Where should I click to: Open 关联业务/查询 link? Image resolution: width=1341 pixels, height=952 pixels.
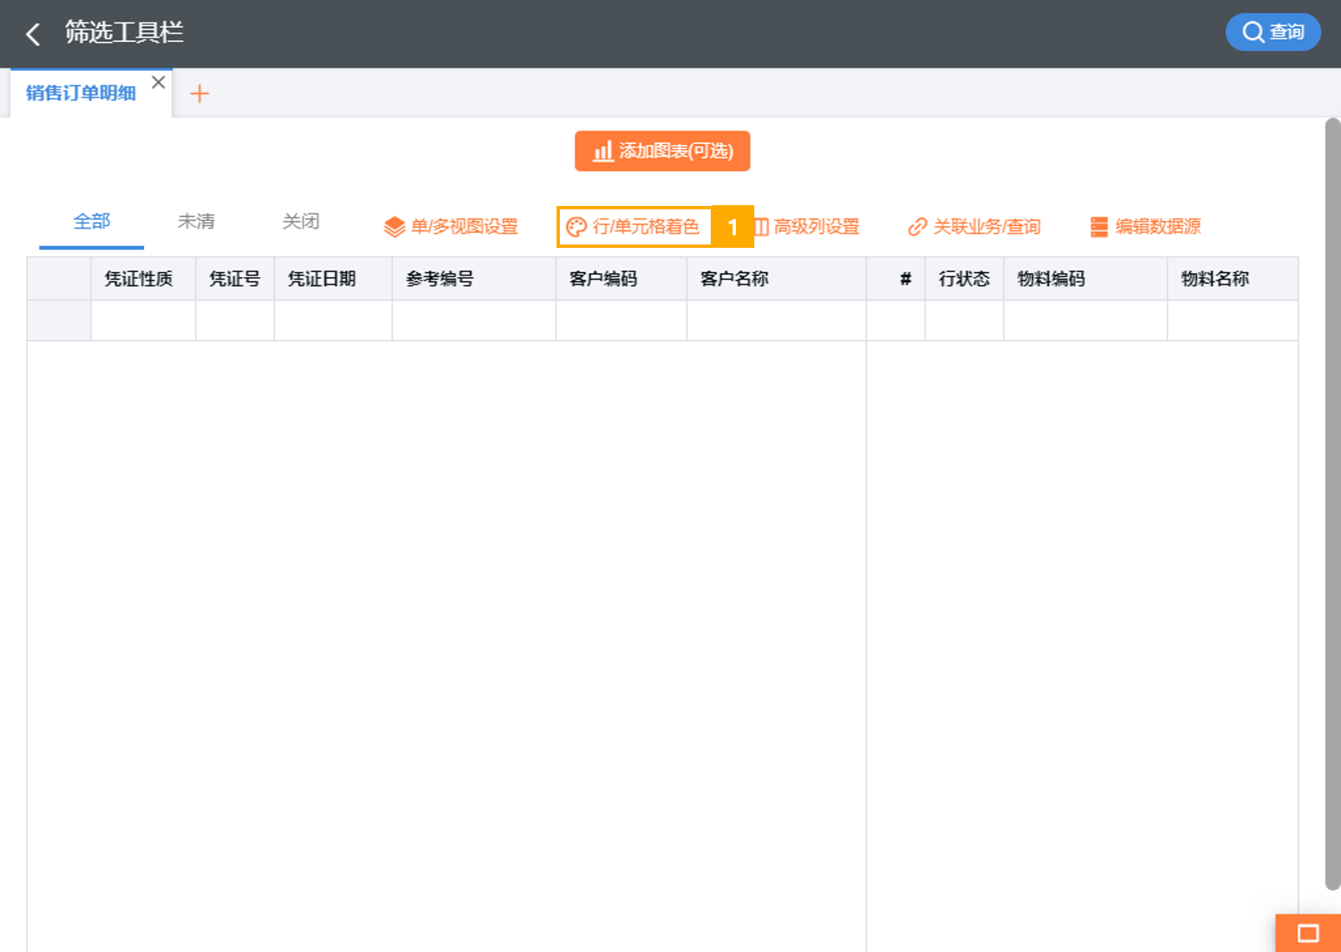(974, 227)
